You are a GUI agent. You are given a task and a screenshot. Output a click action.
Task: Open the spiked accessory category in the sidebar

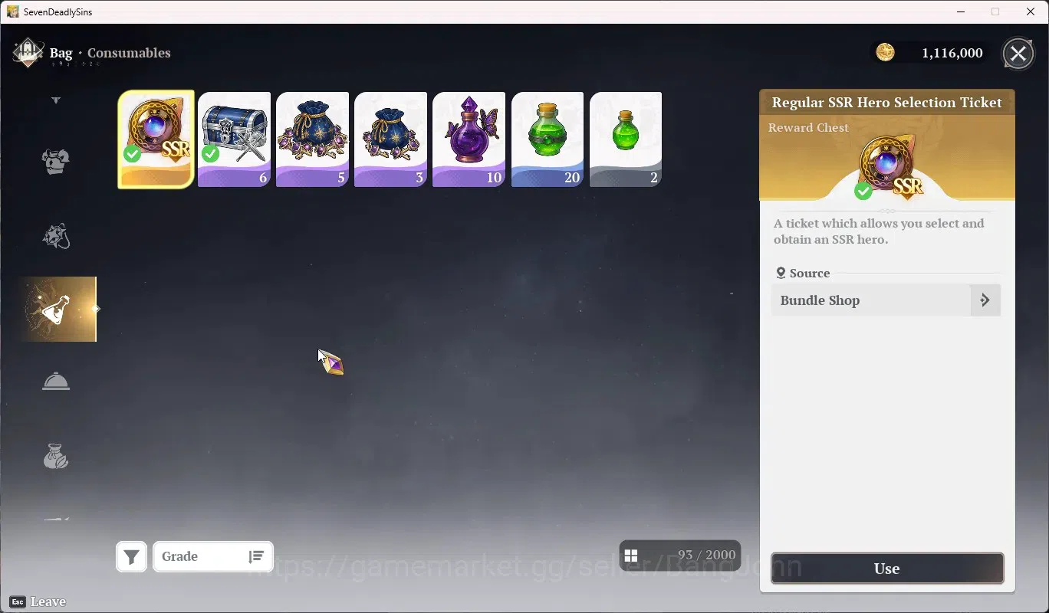tap(56, 236)
